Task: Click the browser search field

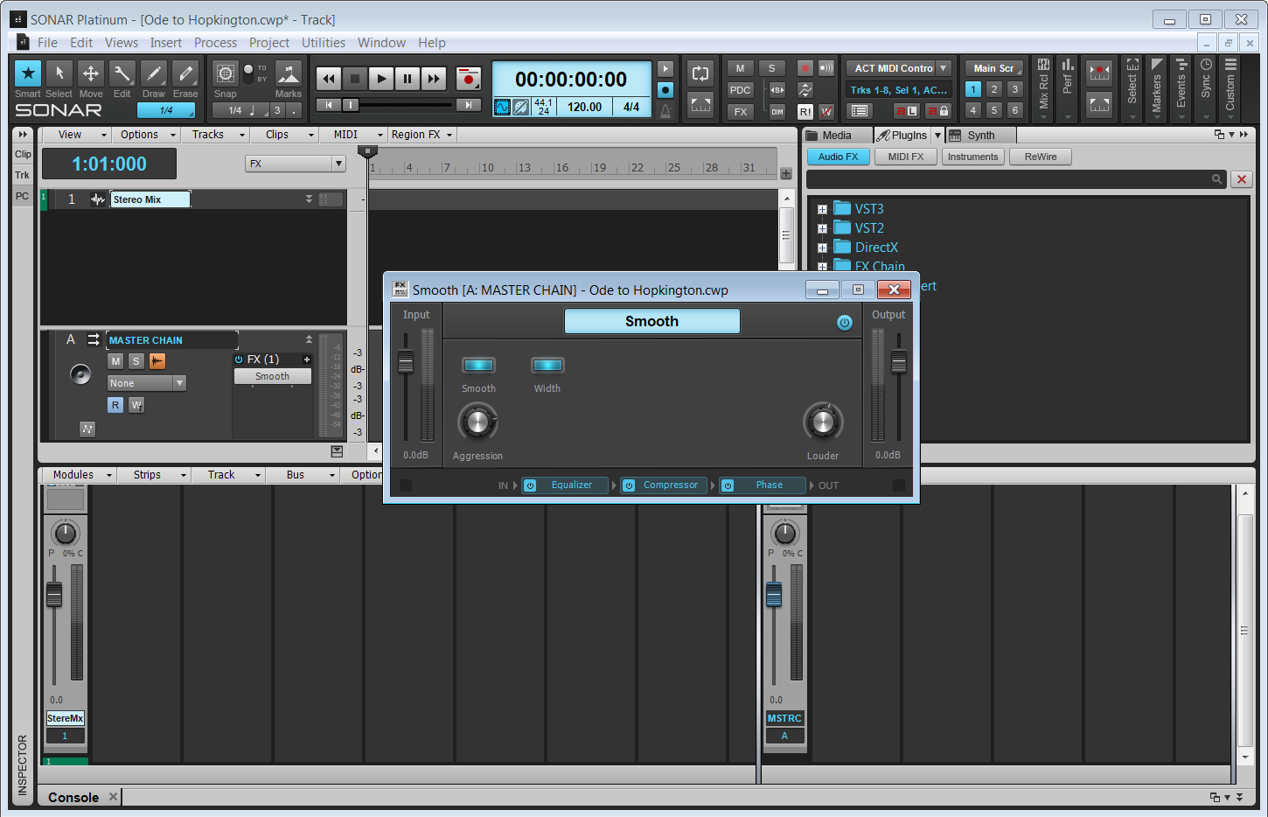Action: point(1015,179)
